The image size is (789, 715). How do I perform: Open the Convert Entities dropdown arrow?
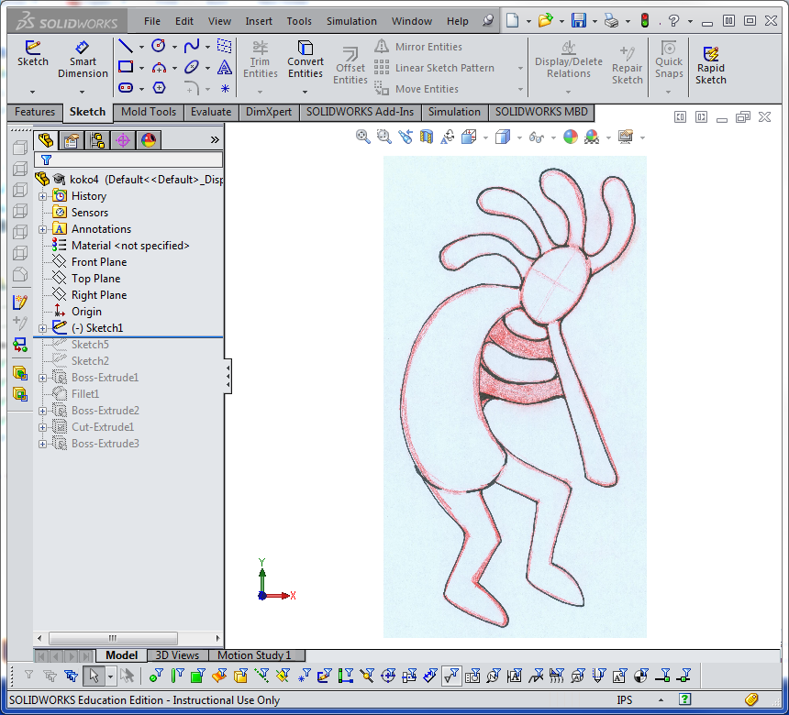point(305,92)
